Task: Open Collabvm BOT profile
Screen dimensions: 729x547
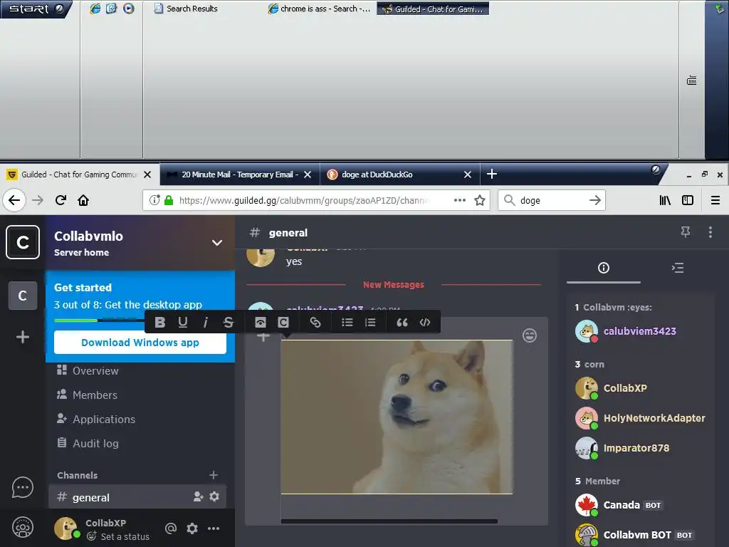Action: [634, 535]
